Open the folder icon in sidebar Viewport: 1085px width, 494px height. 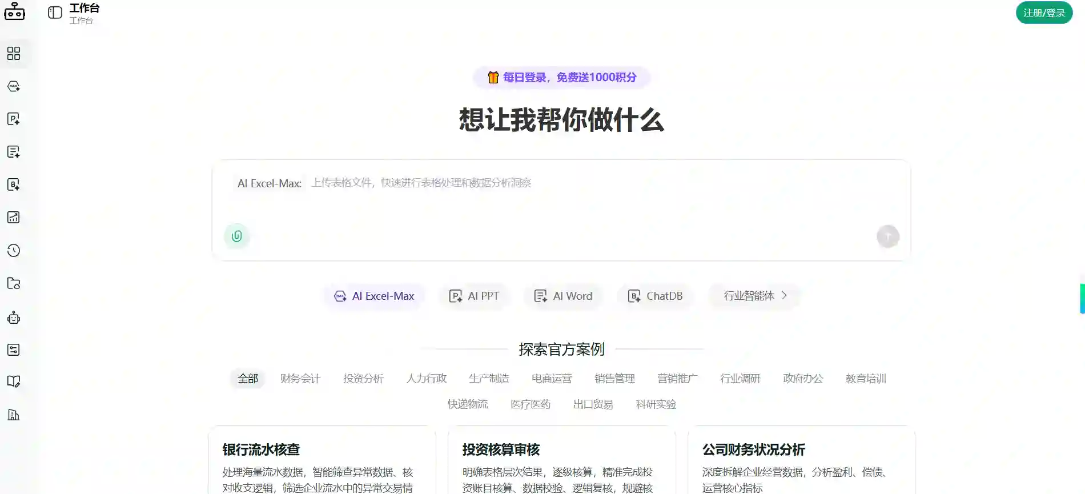pos(14,283)
